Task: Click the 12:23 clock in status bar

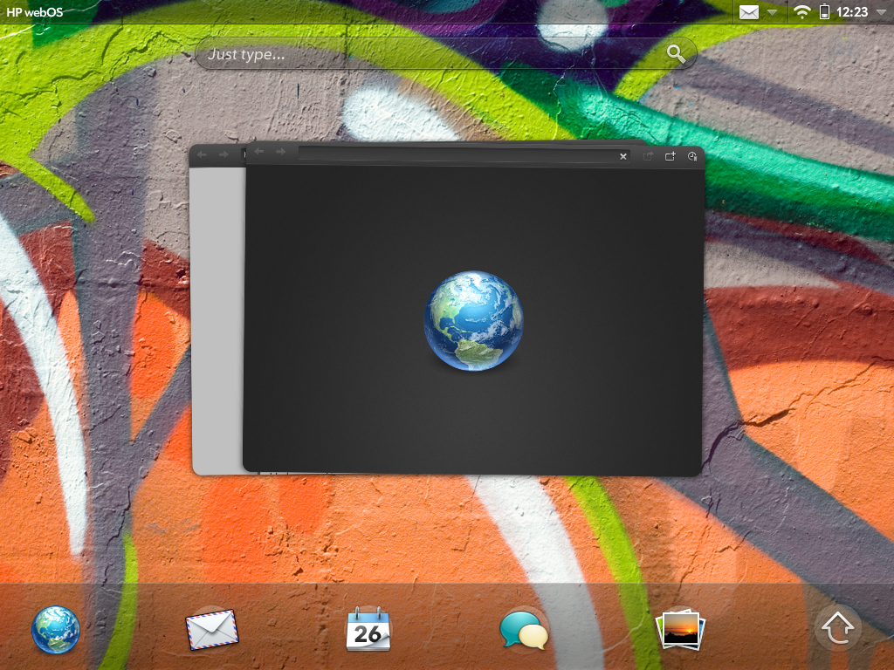Action: click(851, 12)
